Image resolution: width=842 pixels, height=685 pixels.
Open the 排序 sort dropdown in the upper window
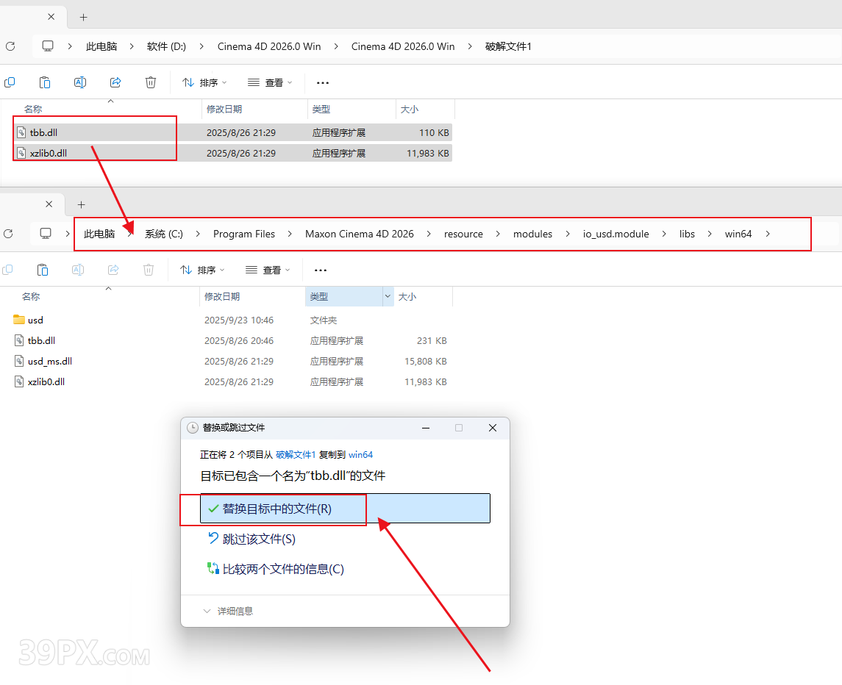[204, 83]
